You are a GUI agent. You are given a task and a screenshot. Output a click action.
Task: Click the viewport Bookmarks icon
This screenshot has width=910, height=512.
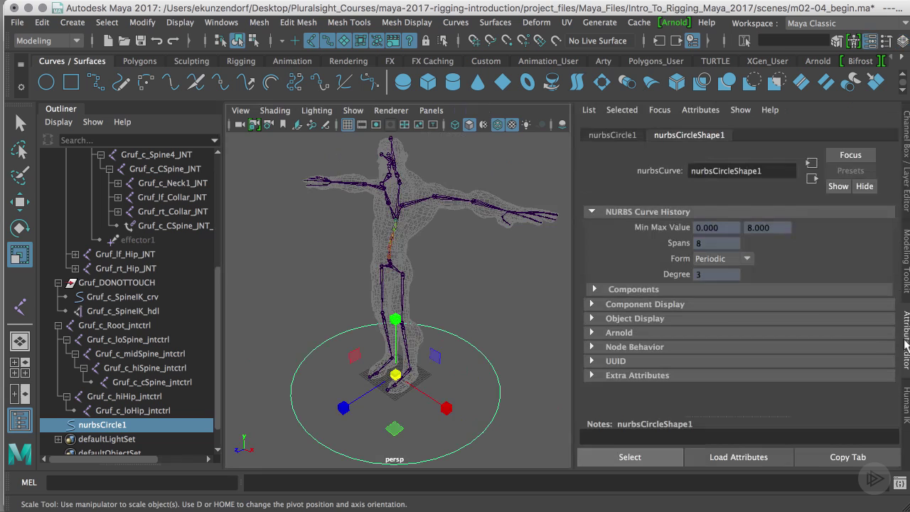point(283,125)
